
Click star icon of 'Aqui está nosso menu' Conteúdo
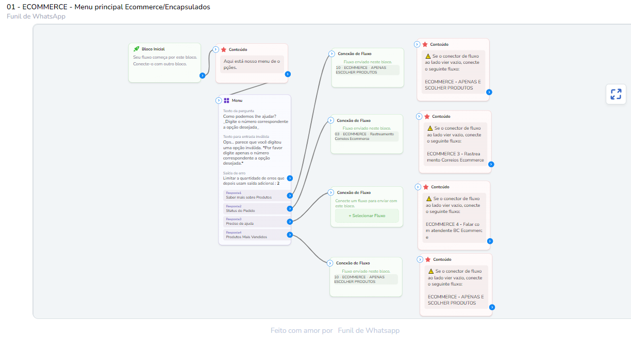pos(224,49)
